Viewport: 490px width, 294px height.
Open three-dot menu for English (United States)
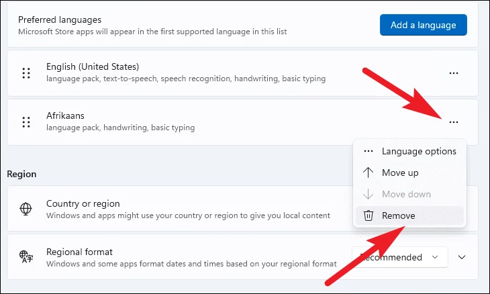[454, 73]
